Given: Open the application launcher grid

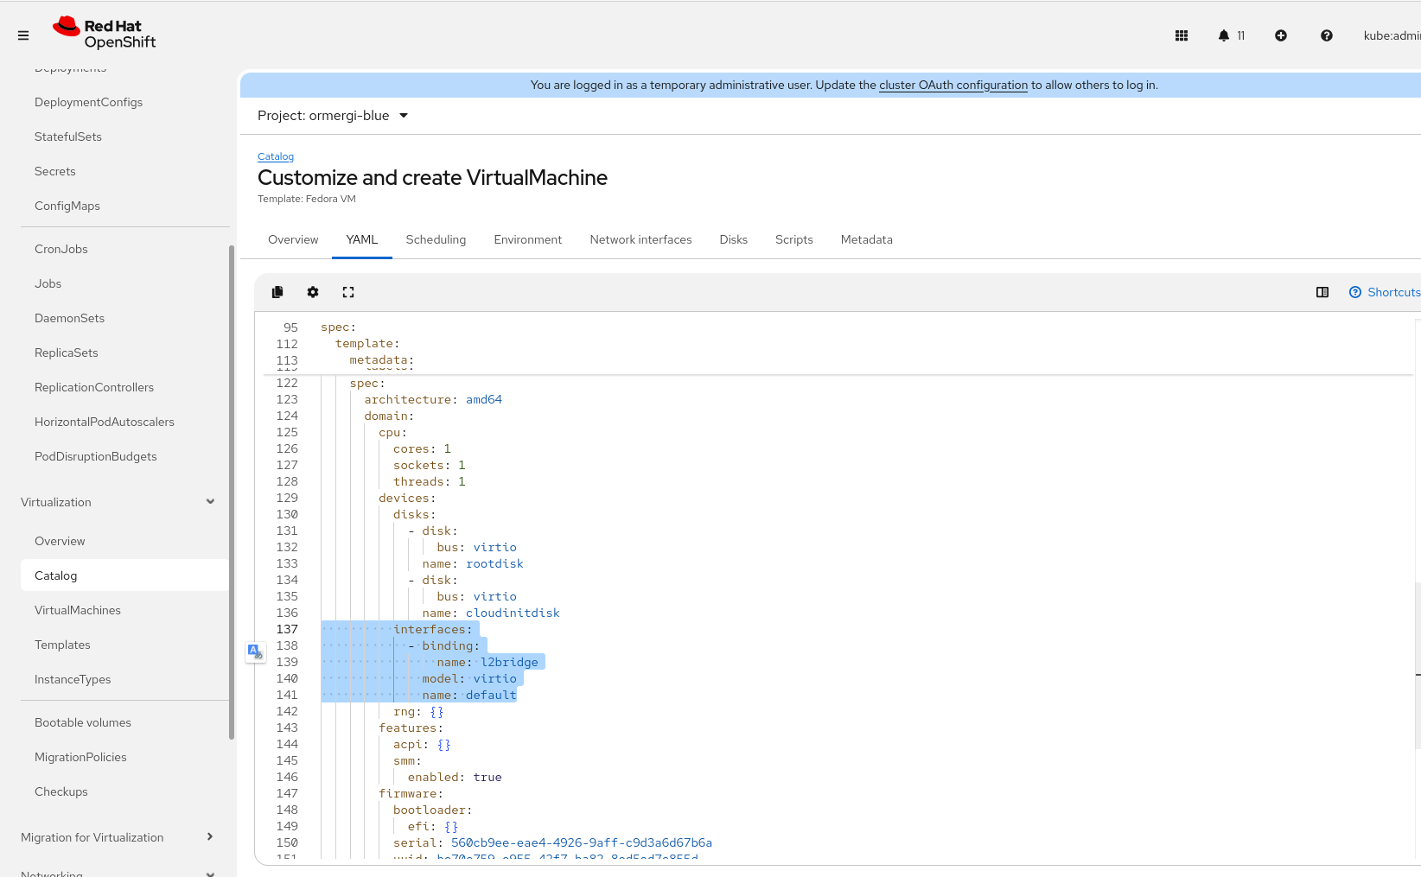Looking at the screenshot, I should 1182,35.
